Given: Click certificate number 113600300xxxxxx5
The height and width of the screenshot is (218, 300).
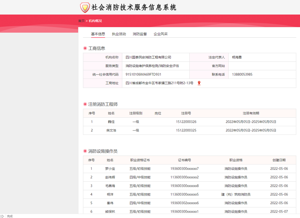Looking at the screenshot, I should click(184, 194).
